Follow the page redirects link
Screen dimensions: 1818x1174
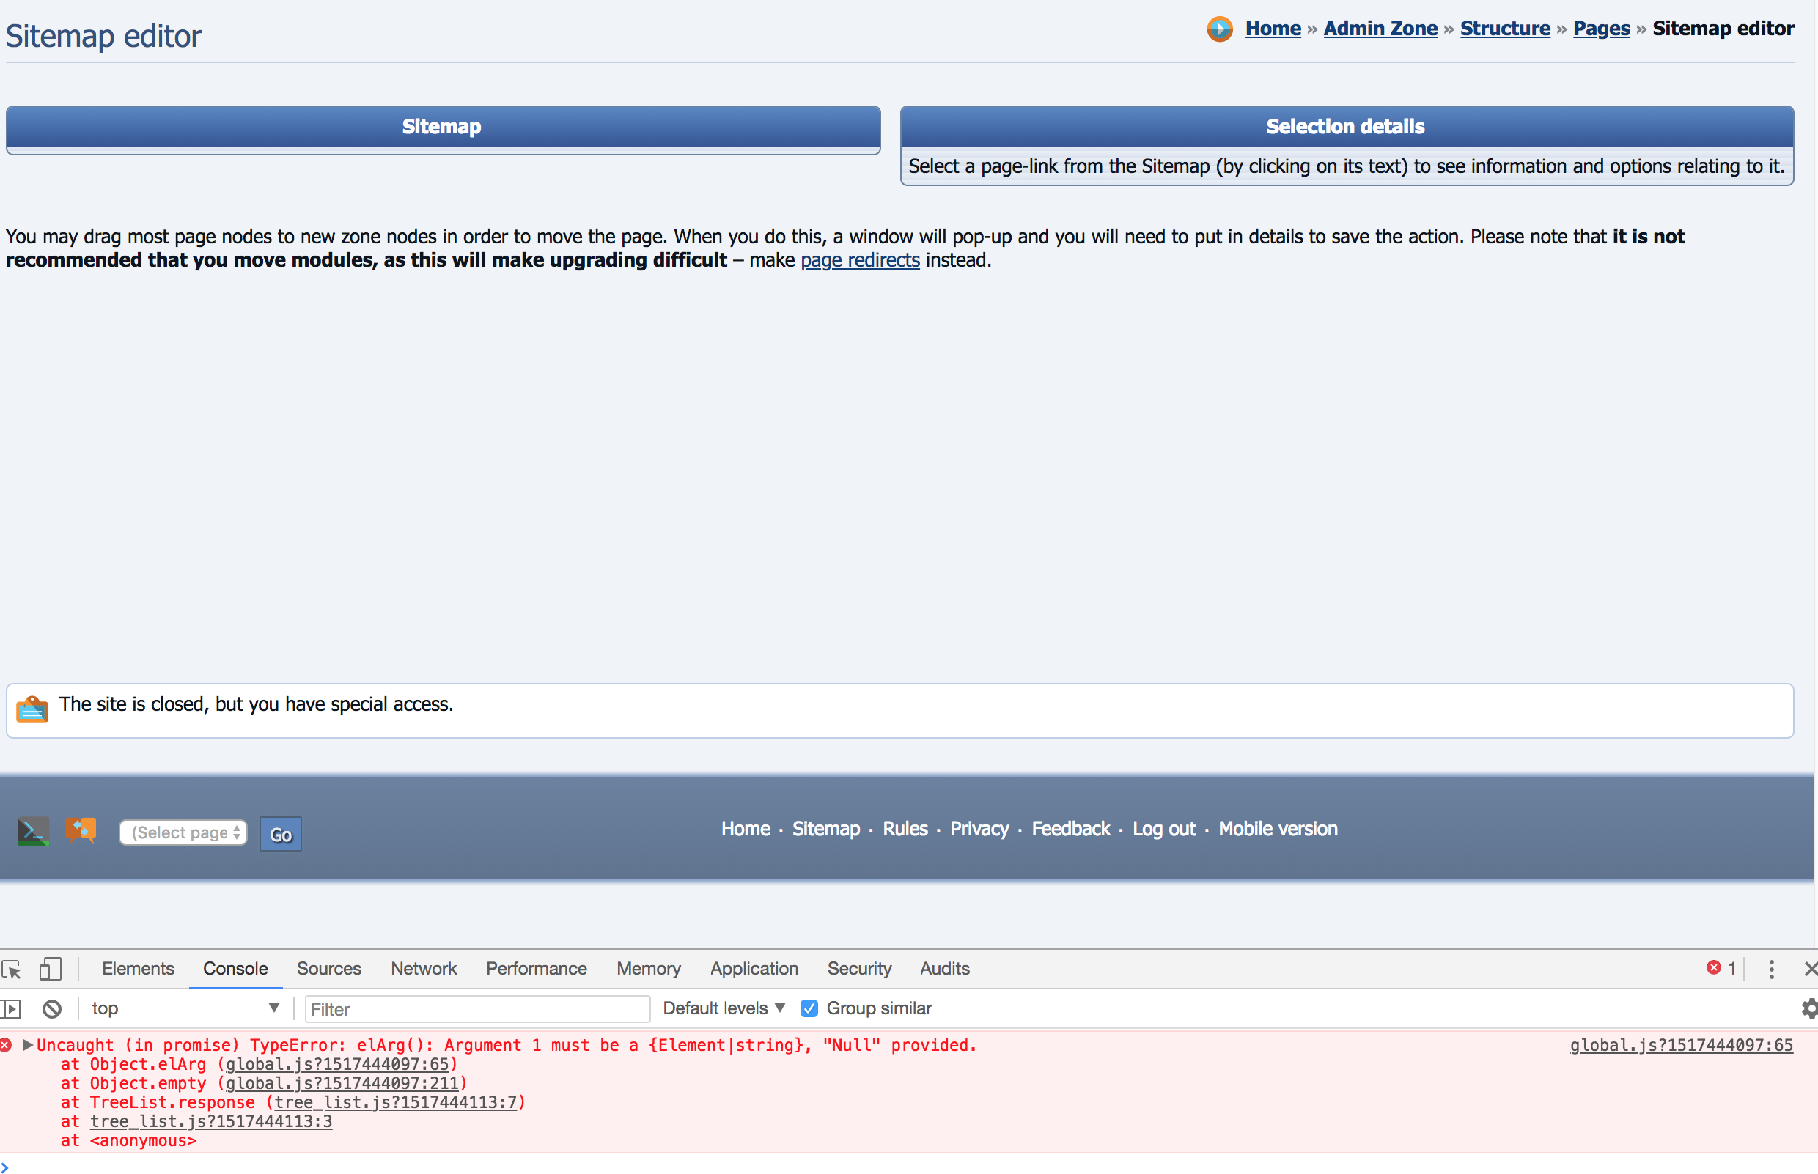click(859, 260)
